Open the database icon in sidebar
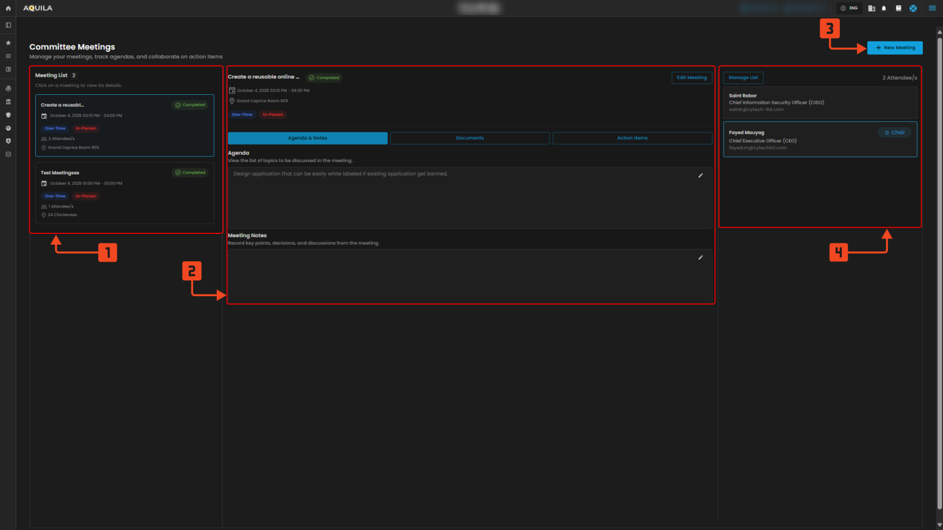943x530 pixels. point(8,154)
